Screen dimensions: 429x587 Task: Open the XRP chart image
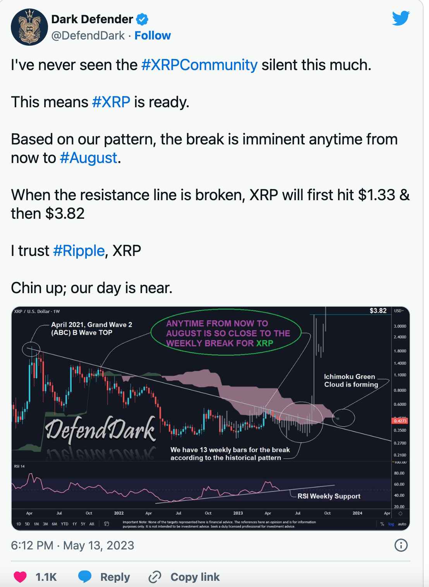[211, 418]
